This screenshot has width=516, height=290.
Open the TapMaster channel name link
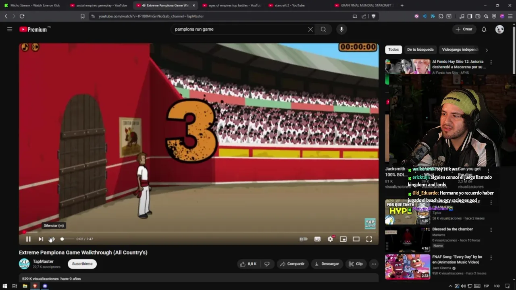tap(43, 261)
